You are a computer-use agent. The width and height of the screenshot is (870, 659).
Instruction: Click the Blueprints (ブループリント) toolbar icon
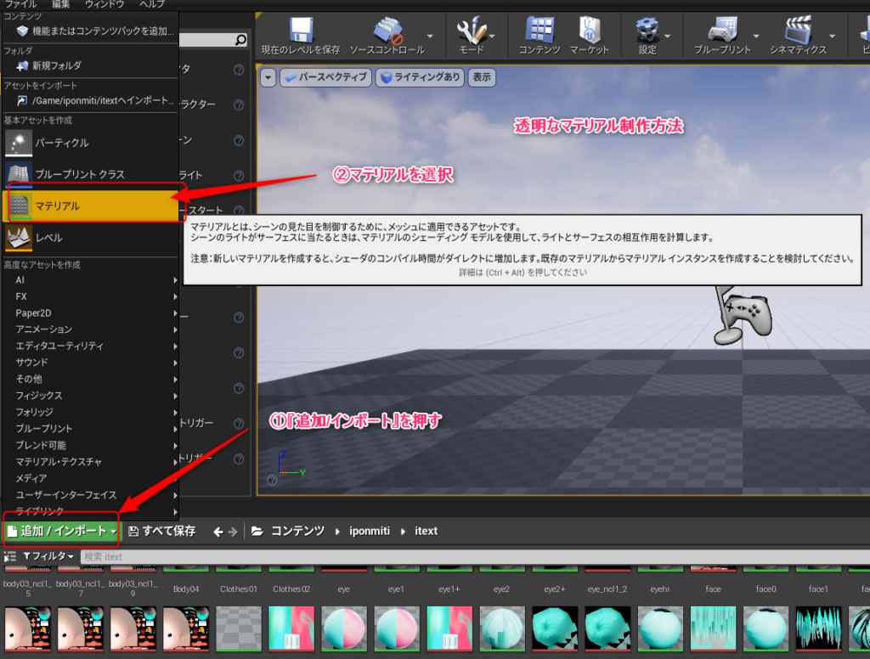click(x=722, y=31)
